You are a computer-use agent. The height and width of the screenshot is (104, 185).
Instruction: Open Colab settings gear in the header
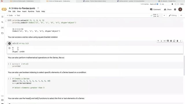pos(175,9)
